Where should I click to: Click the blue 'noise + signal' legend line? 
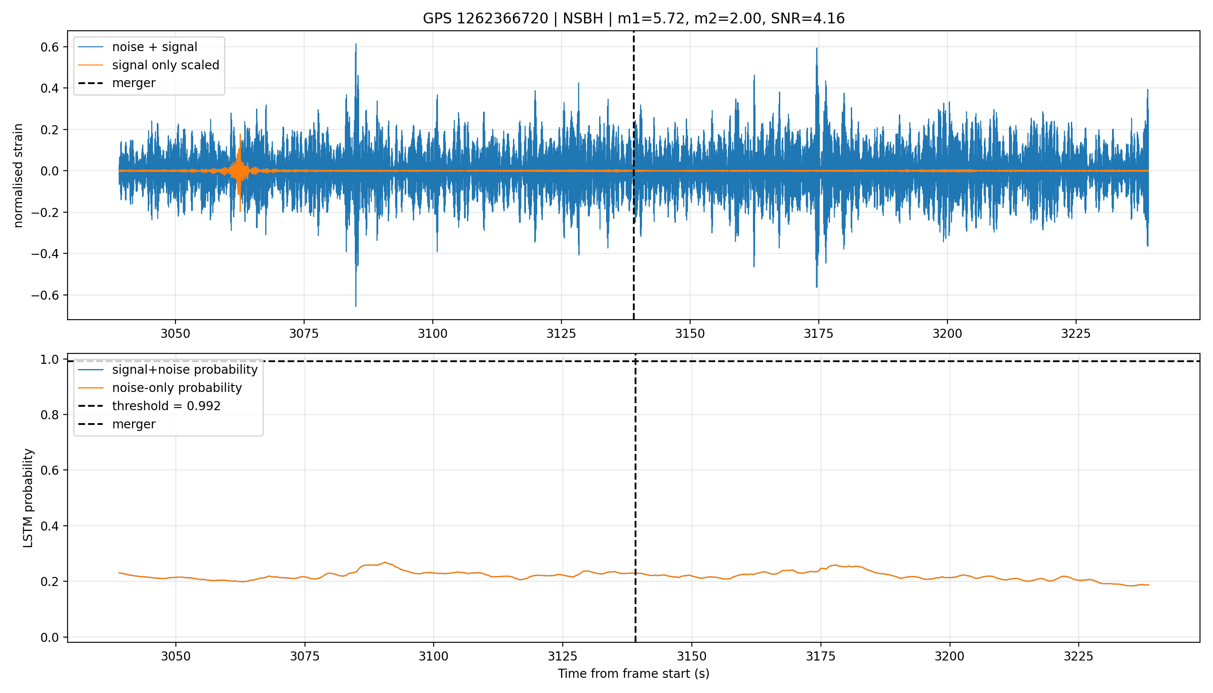tap(91, 47)
